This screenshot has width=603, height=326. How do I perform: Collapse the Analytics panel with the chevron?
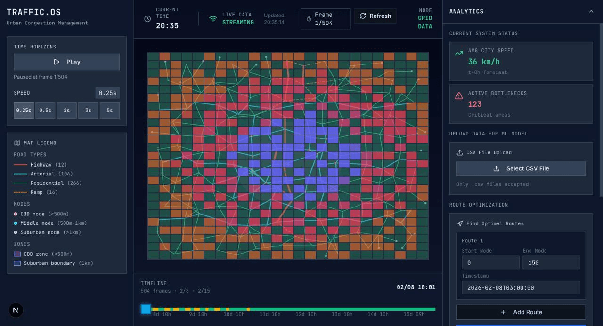point(591,11)
